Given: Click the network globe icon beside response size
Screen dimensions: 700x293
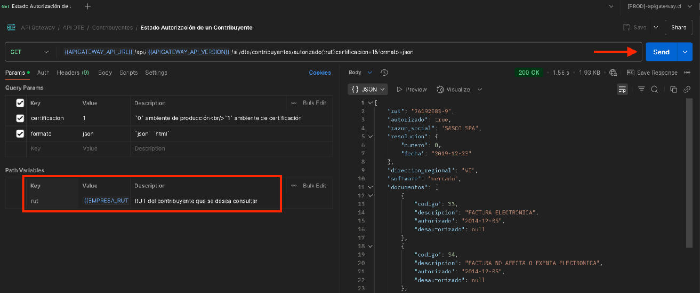Looking at the screenshot, I should [x=613, y=73].
